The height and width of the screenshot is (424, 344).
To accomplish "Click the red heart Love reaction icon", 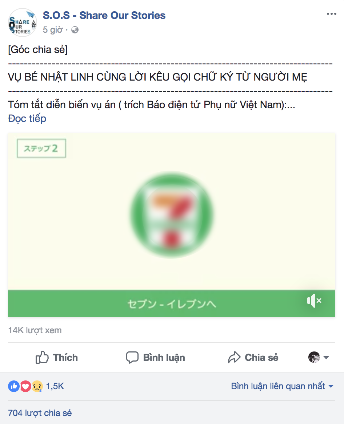I will pos(25,386).
